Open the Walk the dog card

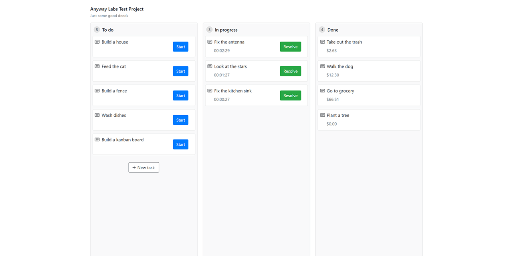[369, 71]
